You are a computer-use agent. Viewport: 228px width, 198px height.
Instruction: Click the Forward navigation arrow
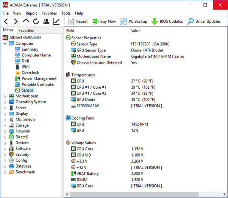(16, 21)
